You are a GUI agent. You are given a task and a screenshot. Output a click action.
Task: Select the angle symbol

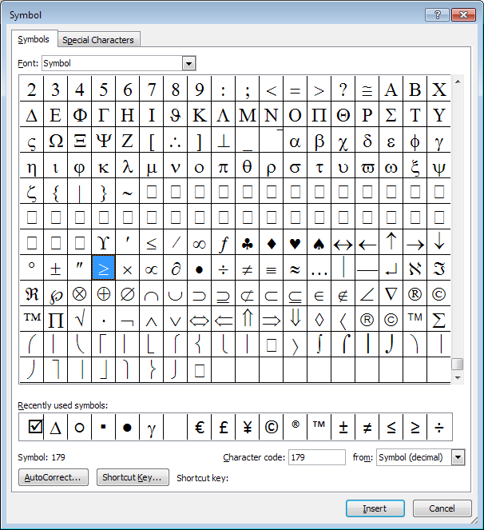coord(367,293)
